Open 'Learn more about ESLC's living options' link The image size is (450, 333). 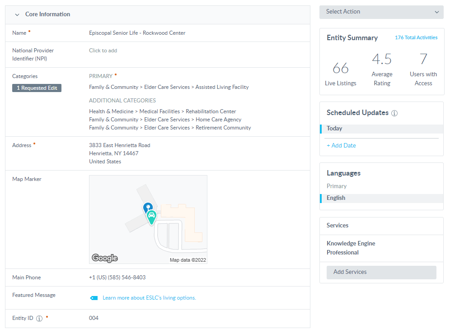pos(149,298)
